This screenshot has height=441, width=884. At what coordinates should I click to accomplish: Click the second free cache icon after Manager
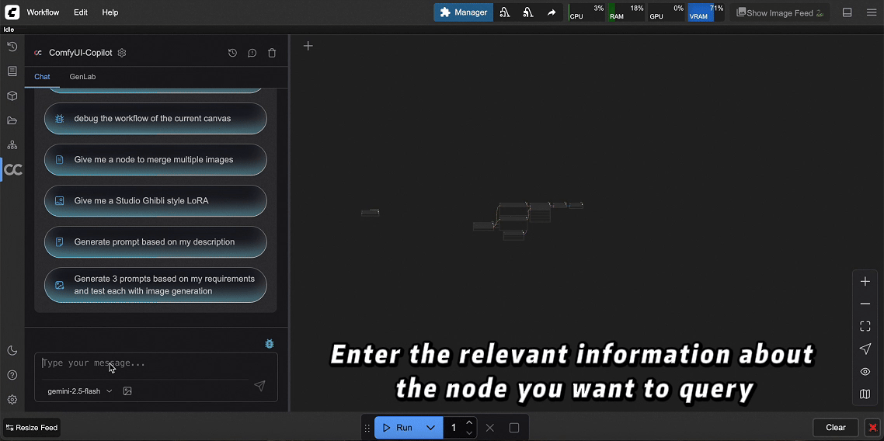pyautogui.click(x=528, y=12)
